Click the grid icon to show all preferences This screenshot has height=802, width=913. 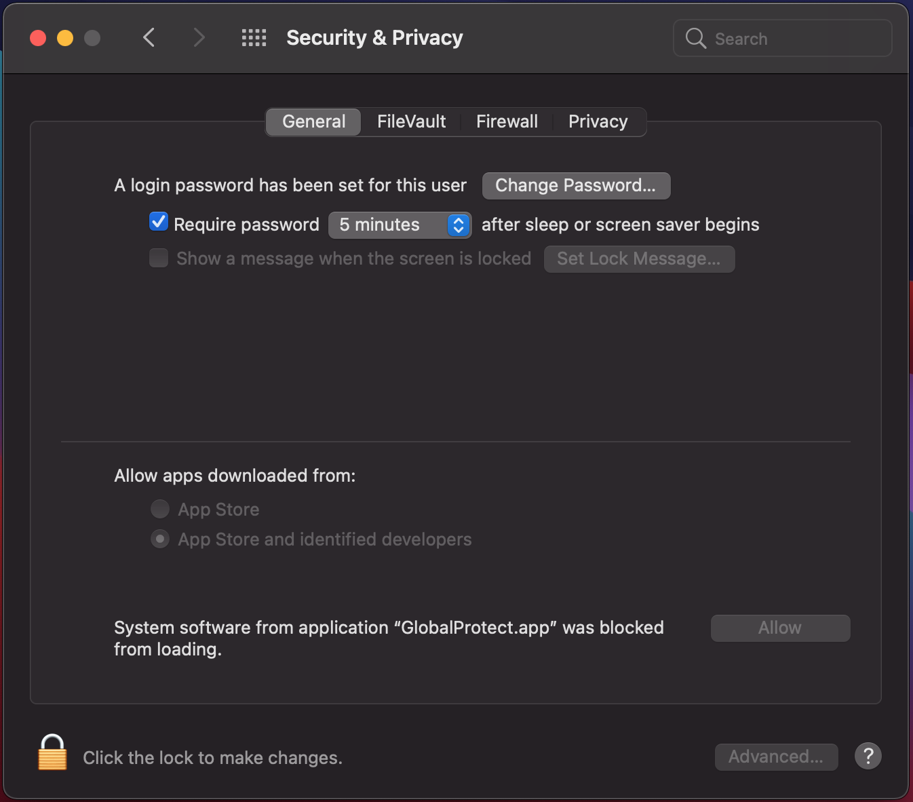click(x=254, y=37)
